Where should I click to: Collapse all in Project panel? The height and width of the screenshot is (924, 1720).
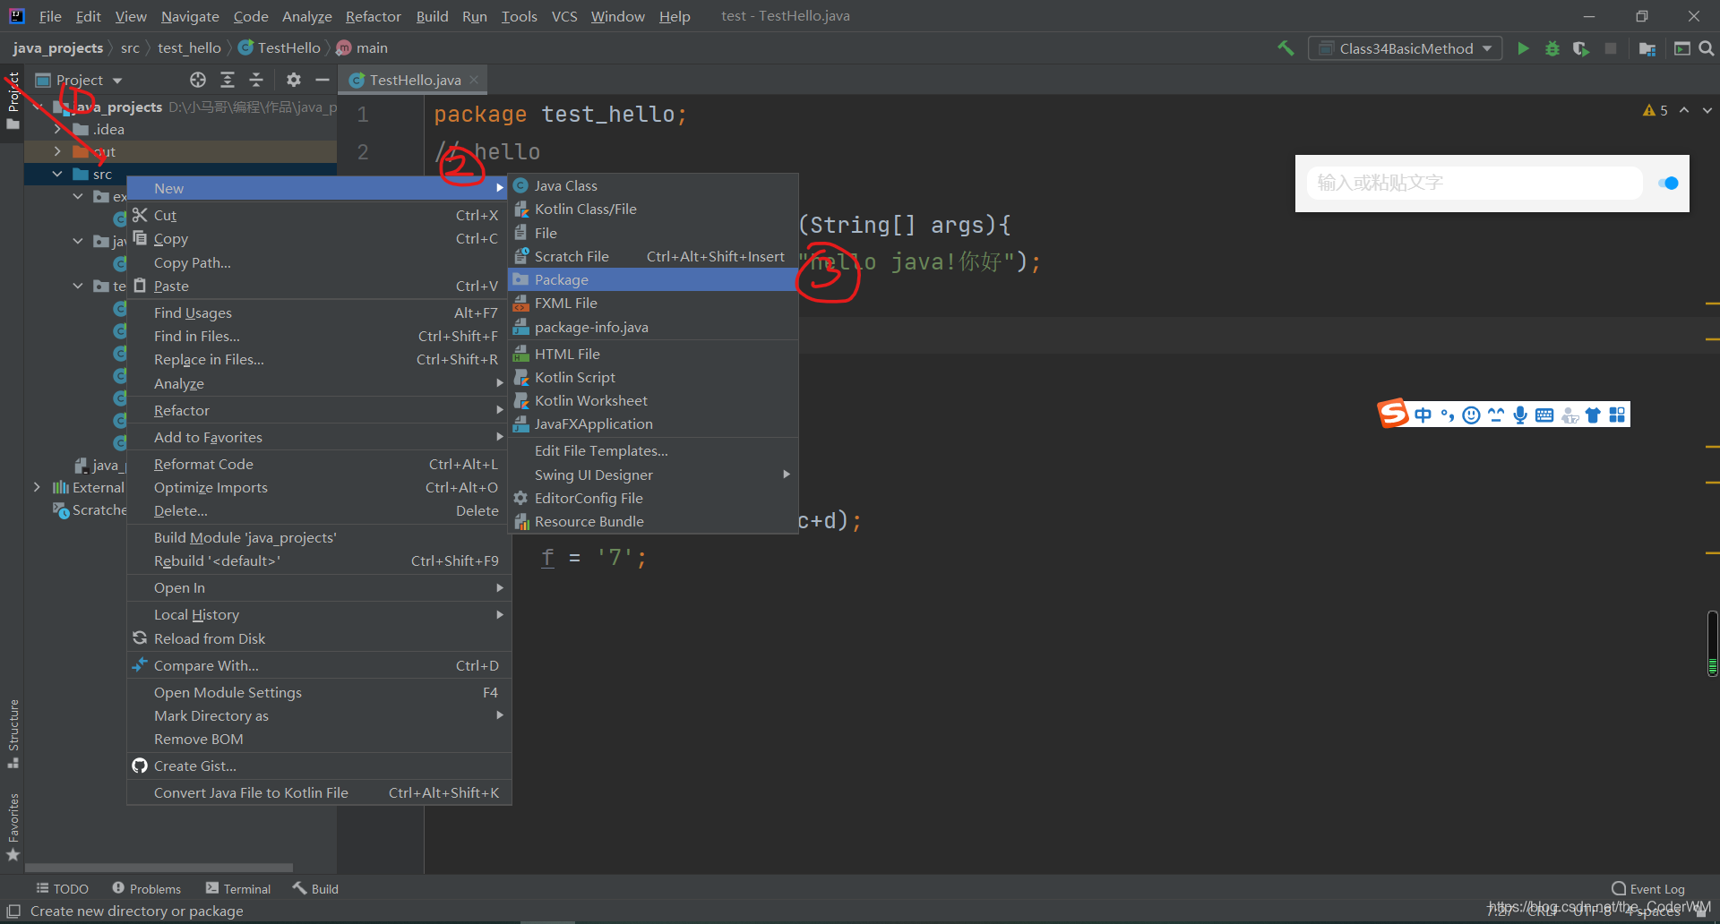pos(256,80)
